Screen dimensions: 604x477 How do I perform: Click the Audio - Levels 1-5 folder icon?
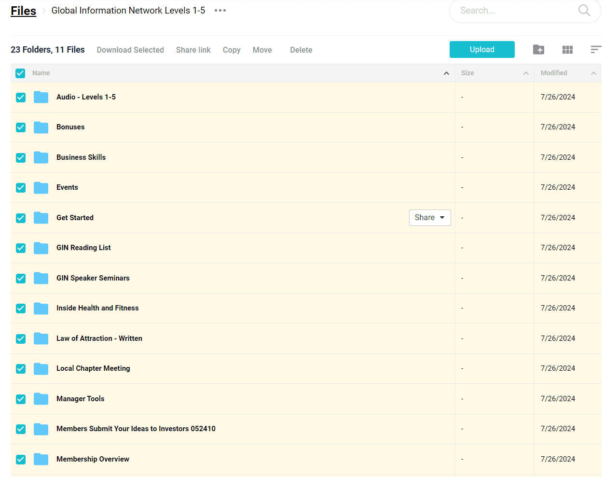(x=41, y=97)
